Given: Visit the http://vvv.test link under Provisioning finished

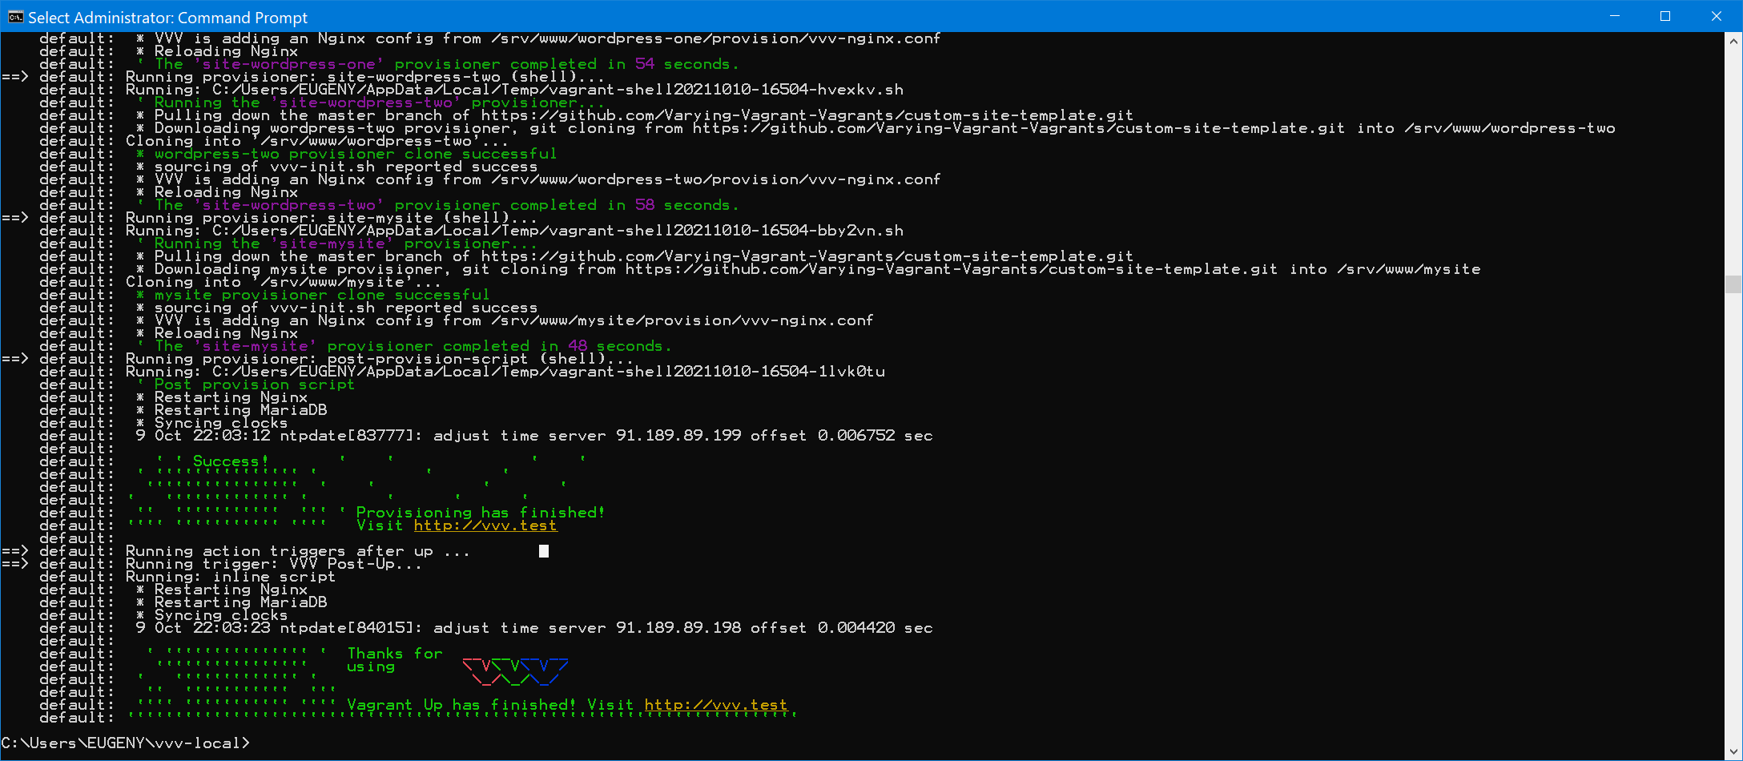Looking at the screenshot, I should point(485,525).
